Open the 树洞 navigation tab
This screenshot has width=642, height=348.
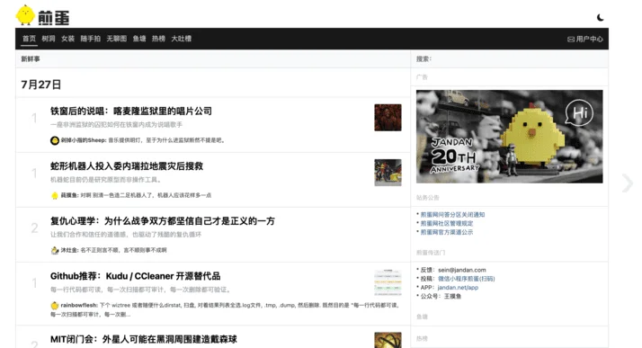(x=49, y=39)
